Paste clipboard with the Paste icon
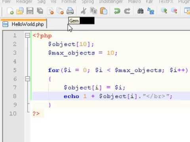 pos(104,11)
